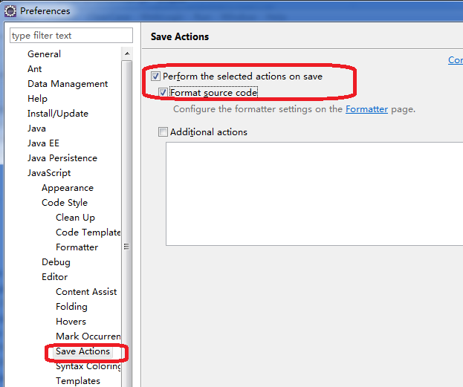Image resolution: width=463 pixels, height=387 pixels.
Task: Select the Clean Up preference page
Action: click(75, 218)
